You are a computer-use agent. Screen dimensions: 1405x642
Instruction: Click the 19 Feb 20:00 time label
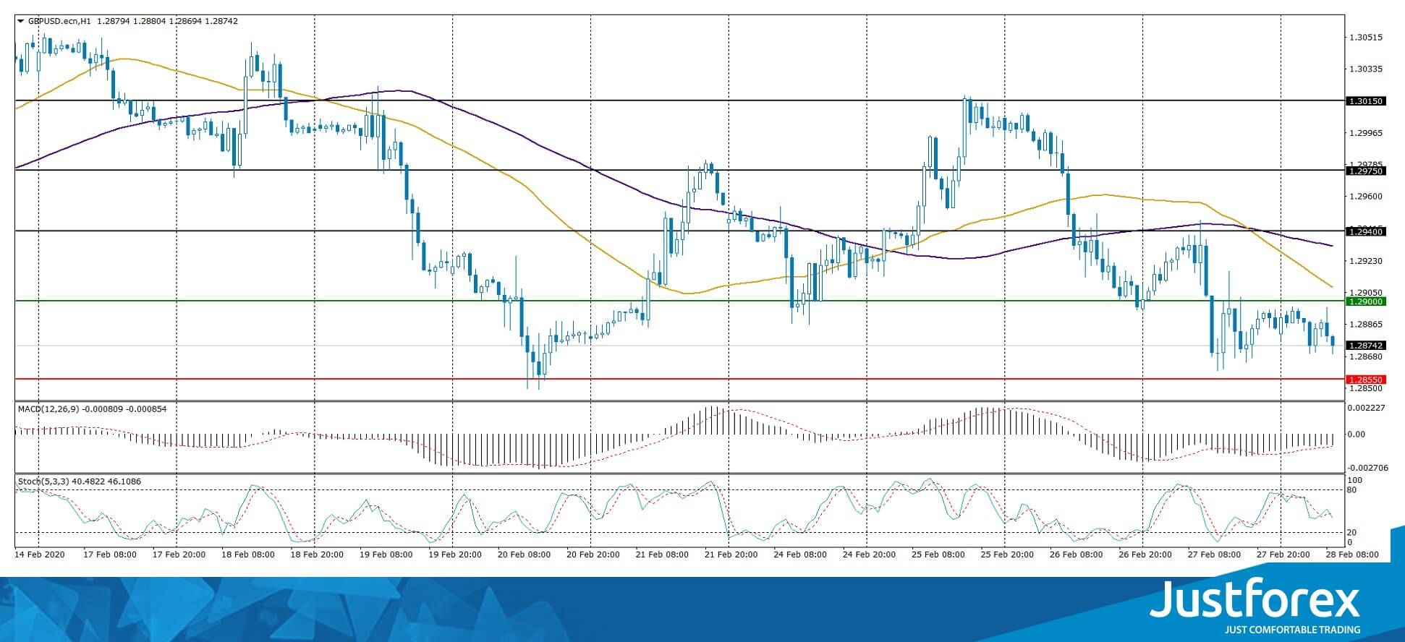click(x=455, y=555)
